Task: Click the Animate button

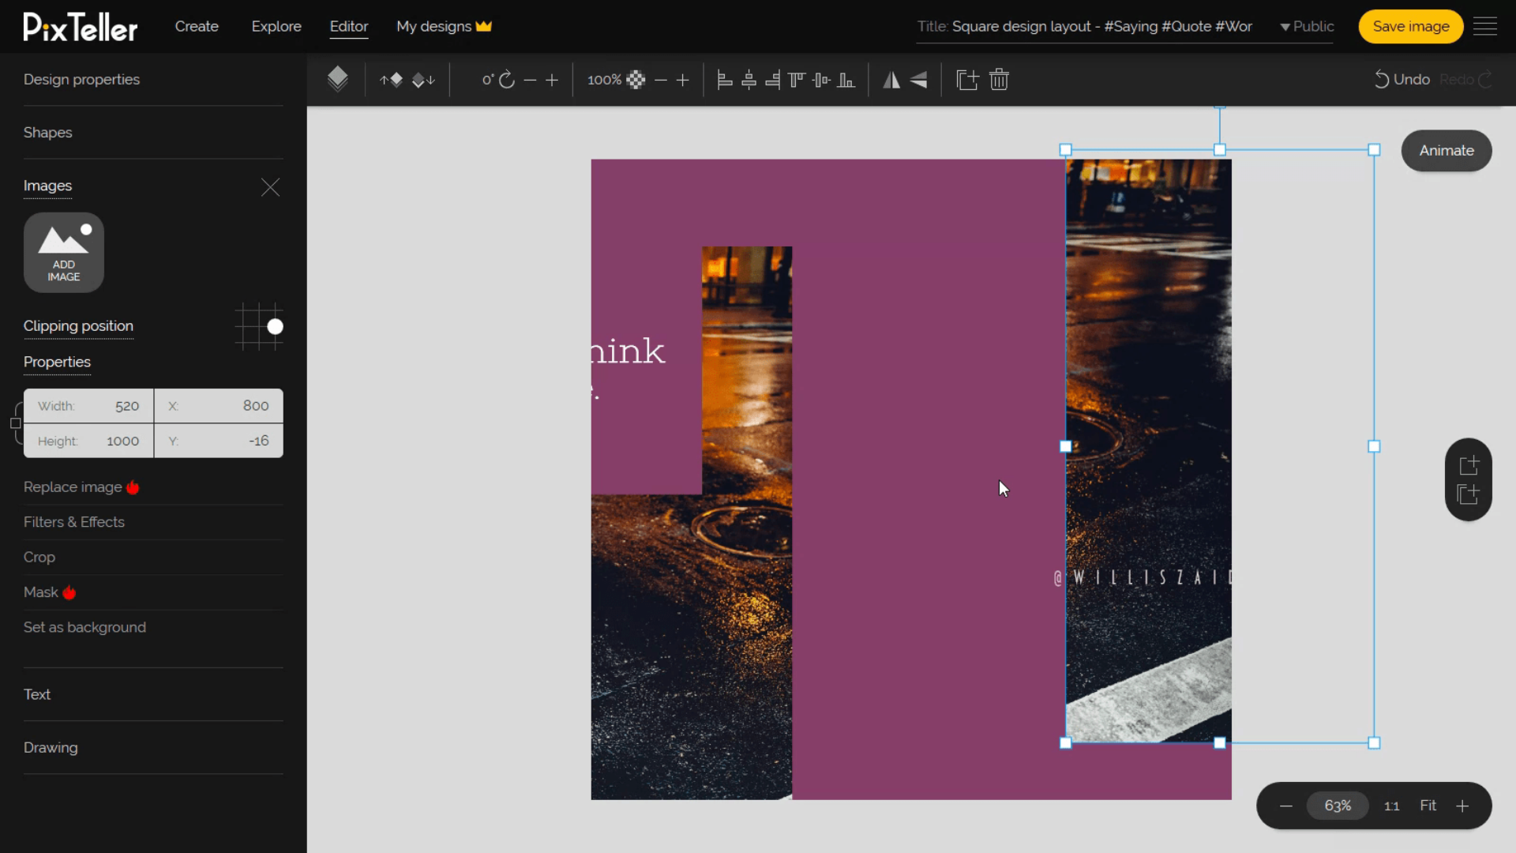Action: pyautogui.click(x=1447, y=150)
